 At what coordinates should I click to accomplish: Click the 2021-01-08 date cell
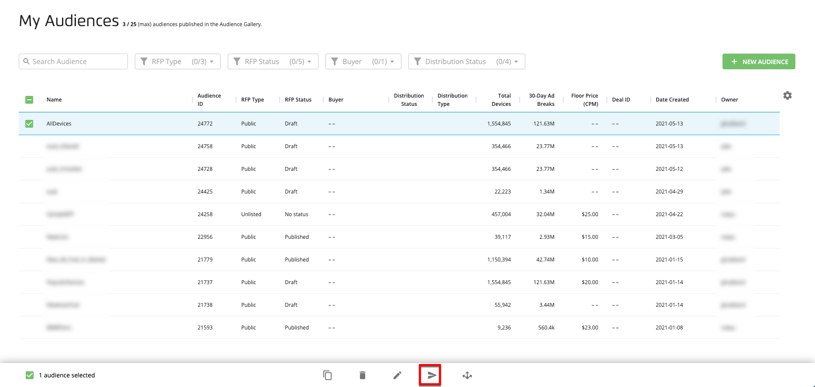[669, 328]
